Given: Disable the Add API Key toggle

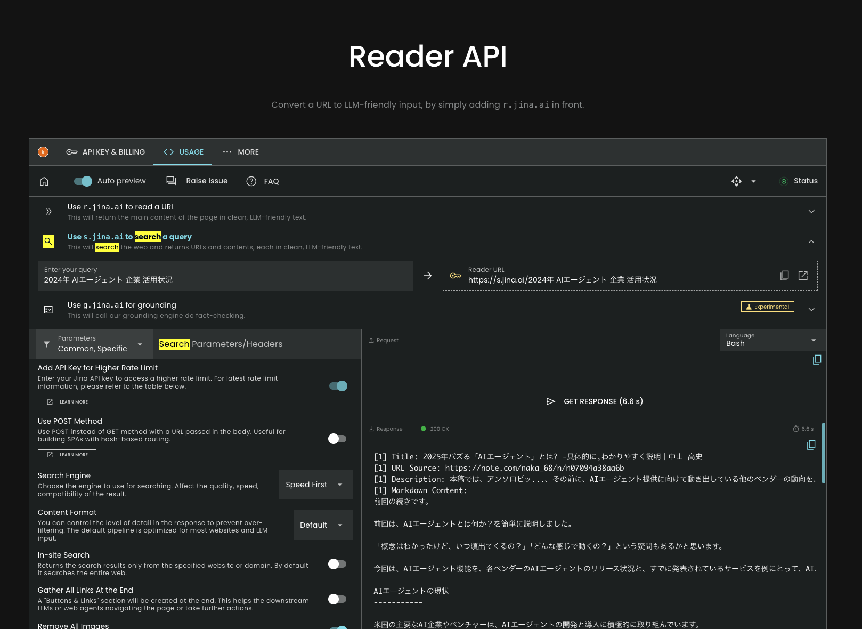Looking at the screenshot, I should point(338,386).
